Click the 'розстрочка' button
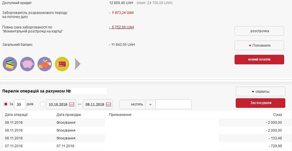 coord(259,31)
